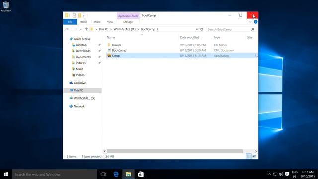318x179 pixels.
Task: Click the Properties quick access toolbar icon
Action: pos(74,15)
